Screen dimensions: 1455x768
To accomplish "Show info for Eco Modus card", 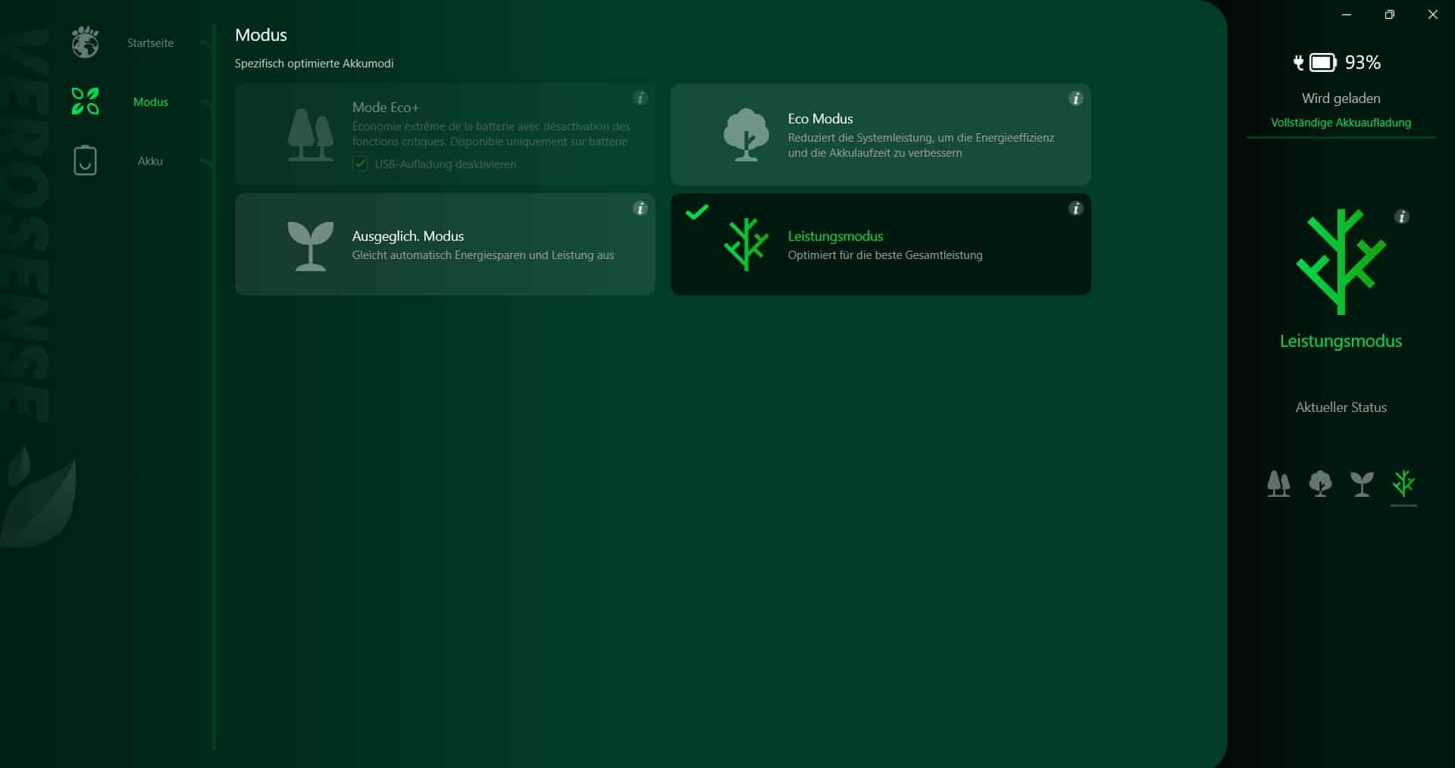I will [1075, 98].
